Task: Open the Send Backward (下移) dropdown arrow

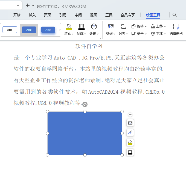Action: pyautogui.click(x=165, y=34)
